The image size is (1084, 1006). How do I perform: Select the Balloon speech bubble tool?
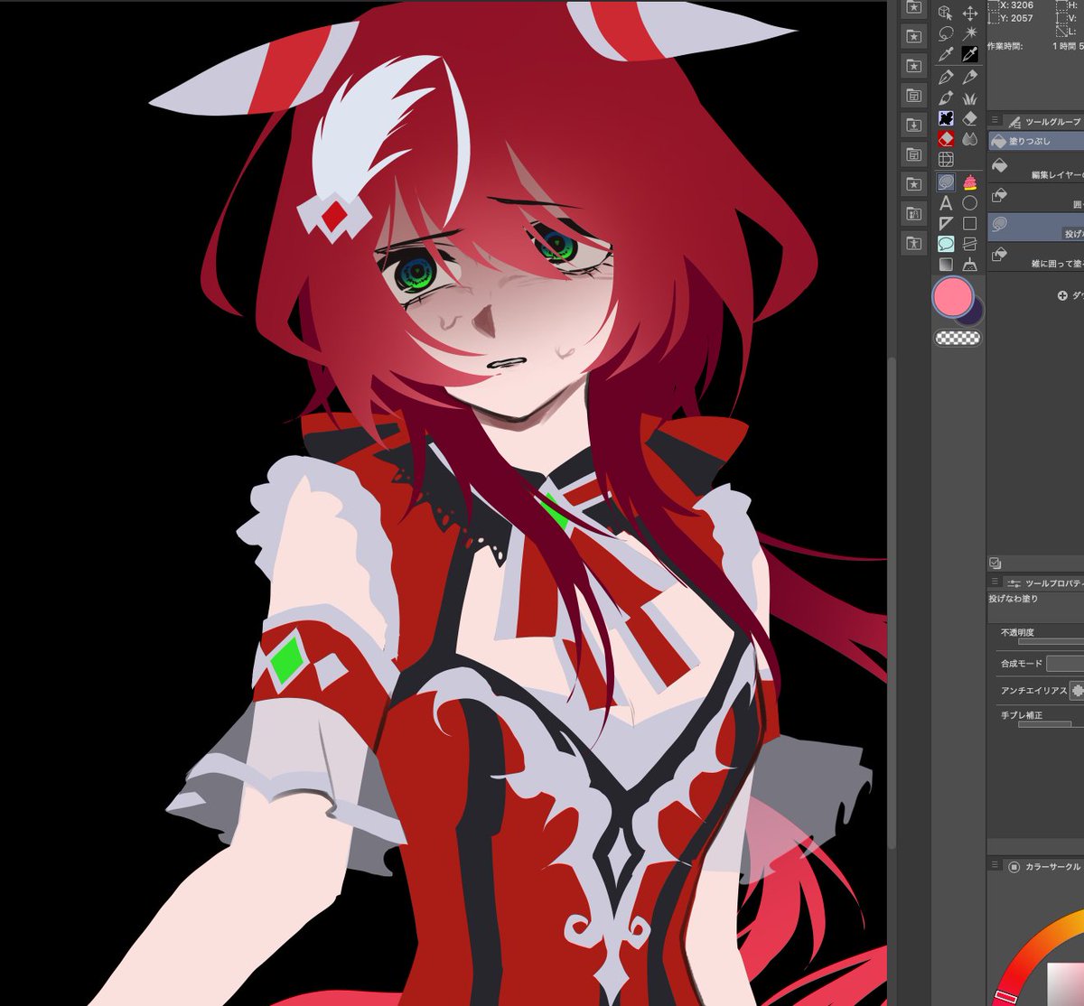point(946,244)
